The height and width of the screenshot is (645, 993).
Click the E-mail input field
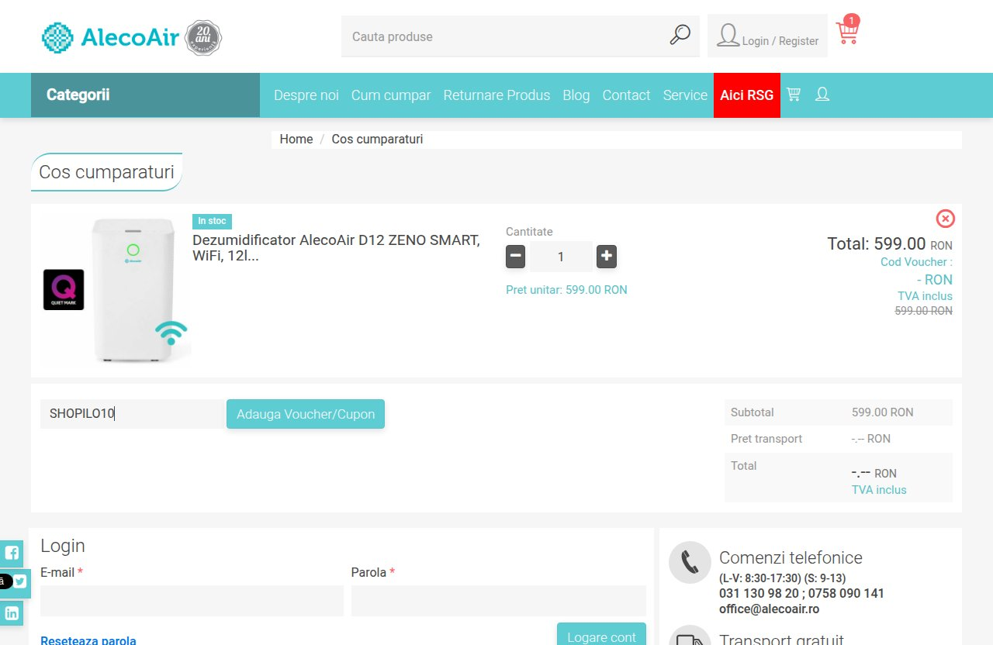192,601
